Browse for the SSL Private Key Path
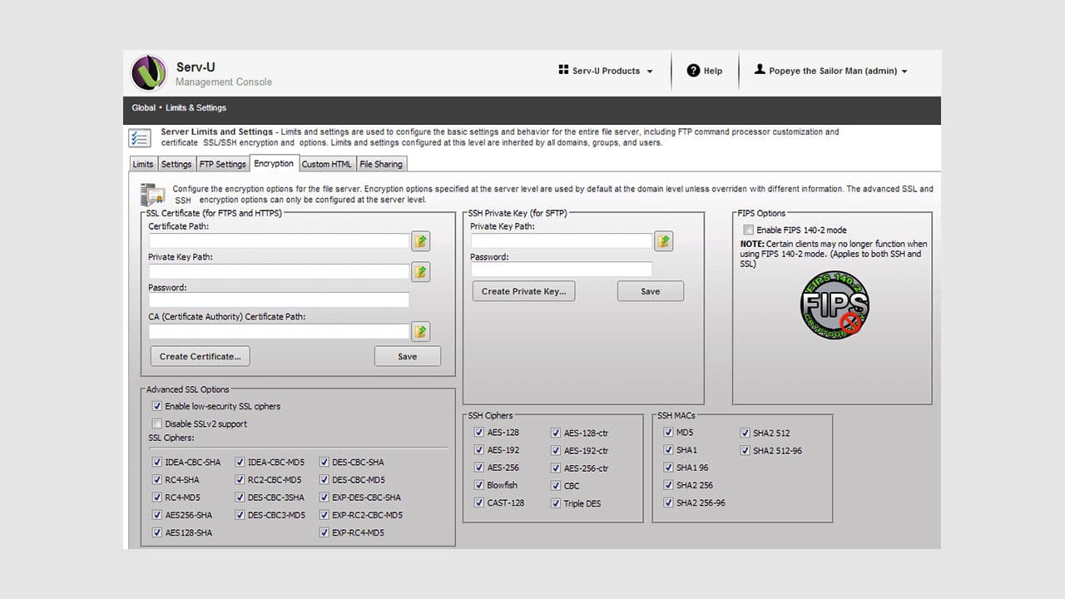Image resolution: width=1065 pixels, height=599 pixels. pos(420,271)
